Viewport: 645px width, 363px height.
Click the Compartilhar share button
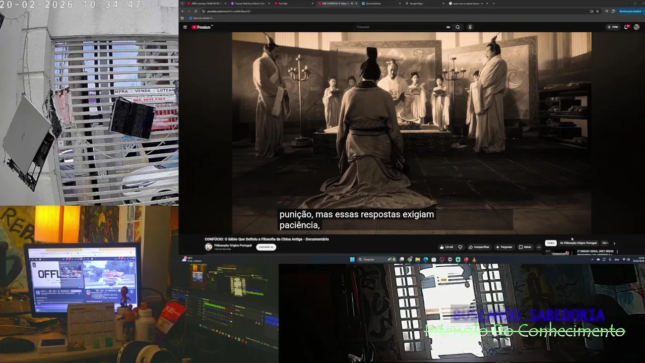[x=479, y=247]
